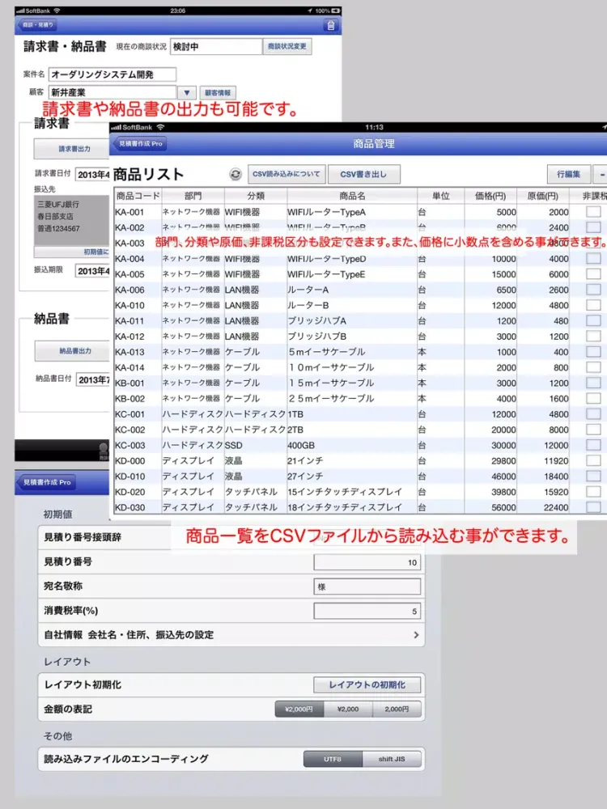
Task: Select UTF8 encoding option
Action: 333,760
